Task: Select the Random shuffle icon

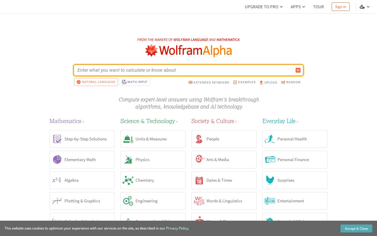Action: [x=283, y=82]
